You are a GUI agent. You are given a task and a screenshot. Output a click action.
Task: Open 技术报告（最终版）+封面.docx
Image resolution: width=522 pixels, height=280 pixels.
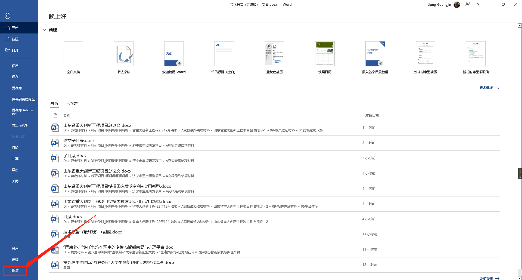(275, 234)
